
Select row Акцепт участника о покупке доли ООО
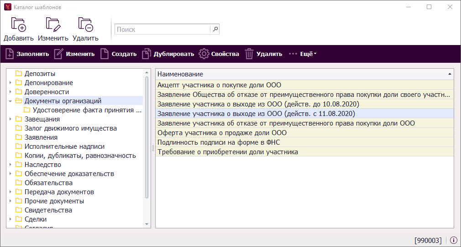coord(304,85)
